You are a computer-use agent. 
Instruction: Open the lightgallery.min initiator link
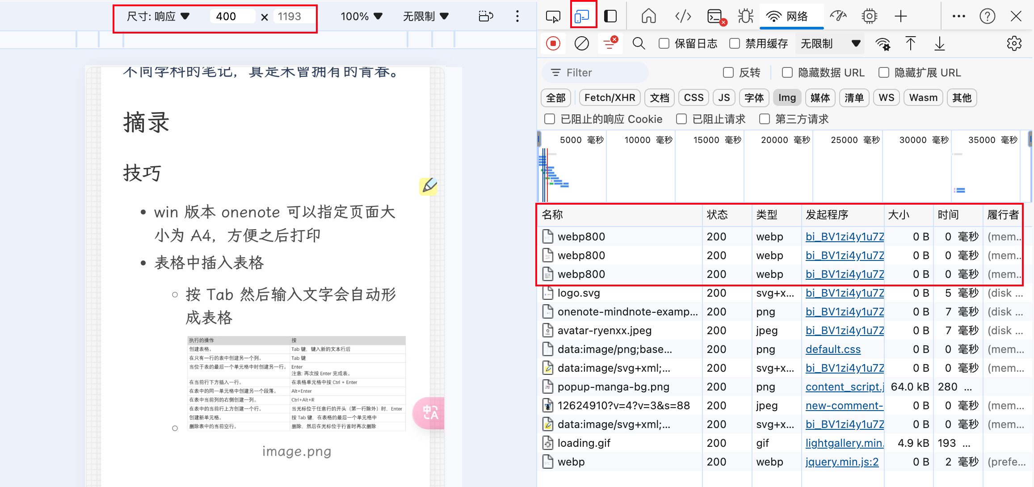[844, 443]
